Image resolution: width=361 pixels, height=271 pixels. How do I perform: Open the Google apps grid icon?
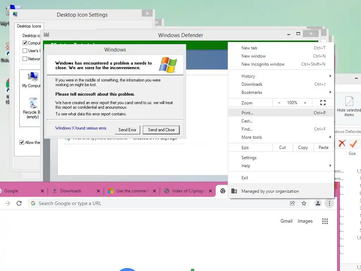click(325, 221)
